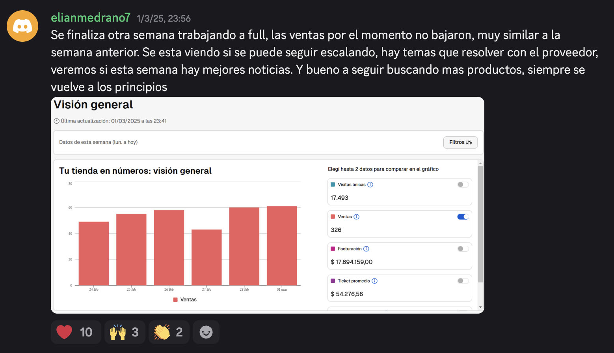Open the add reaction emoji picker
Image resolution: width=614 pixels, height=353 pixels.
click(x=206, y=332)
